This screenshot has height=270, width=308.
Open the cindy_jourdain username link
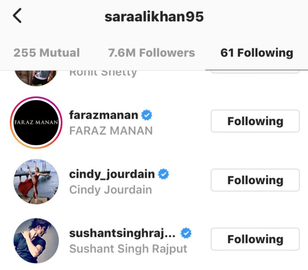pyautogui.click(x=112, y=174)
